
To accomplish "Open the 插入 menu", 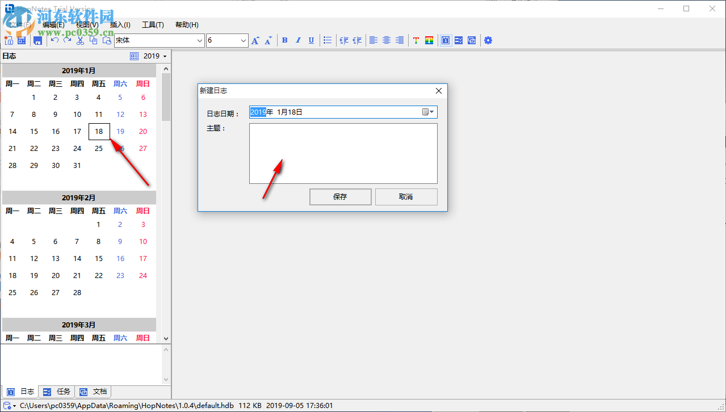I will [119, 24].
